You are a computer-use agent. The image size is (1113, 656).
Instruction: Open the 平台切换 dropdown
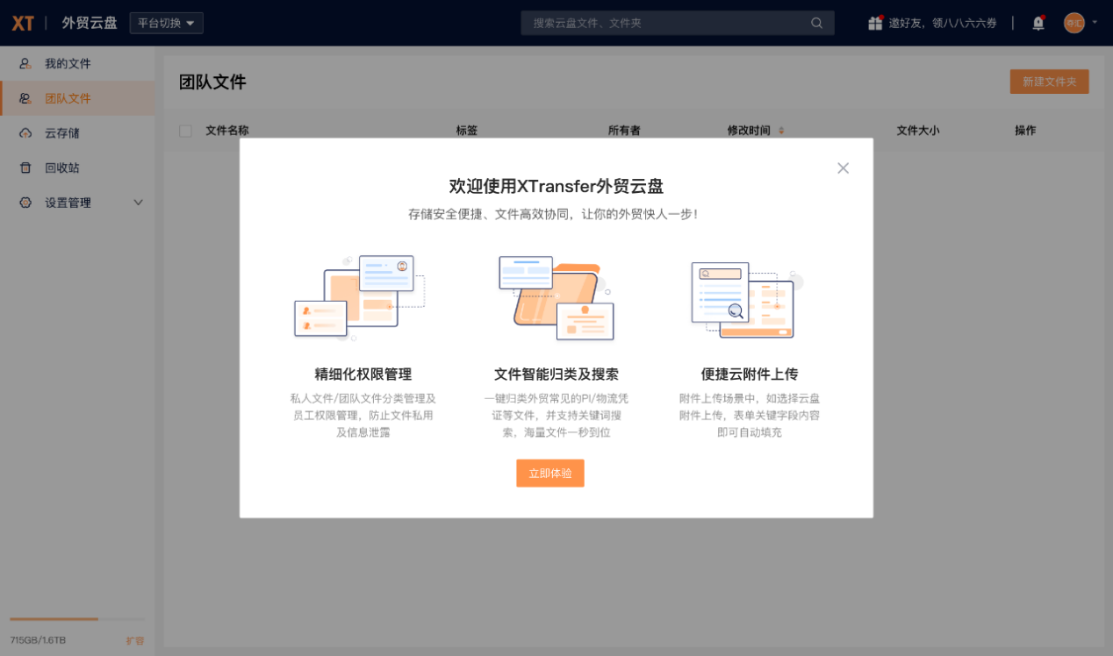point(166,23)
